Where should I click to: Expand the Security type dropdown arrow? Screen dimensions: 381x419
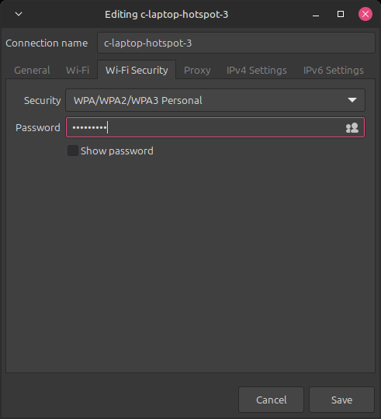(352, 100)
